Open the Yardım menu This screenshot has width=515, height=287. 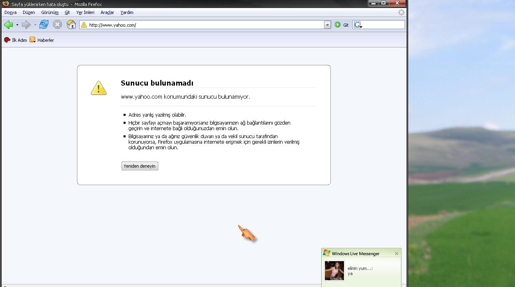[x=127, y=12]
